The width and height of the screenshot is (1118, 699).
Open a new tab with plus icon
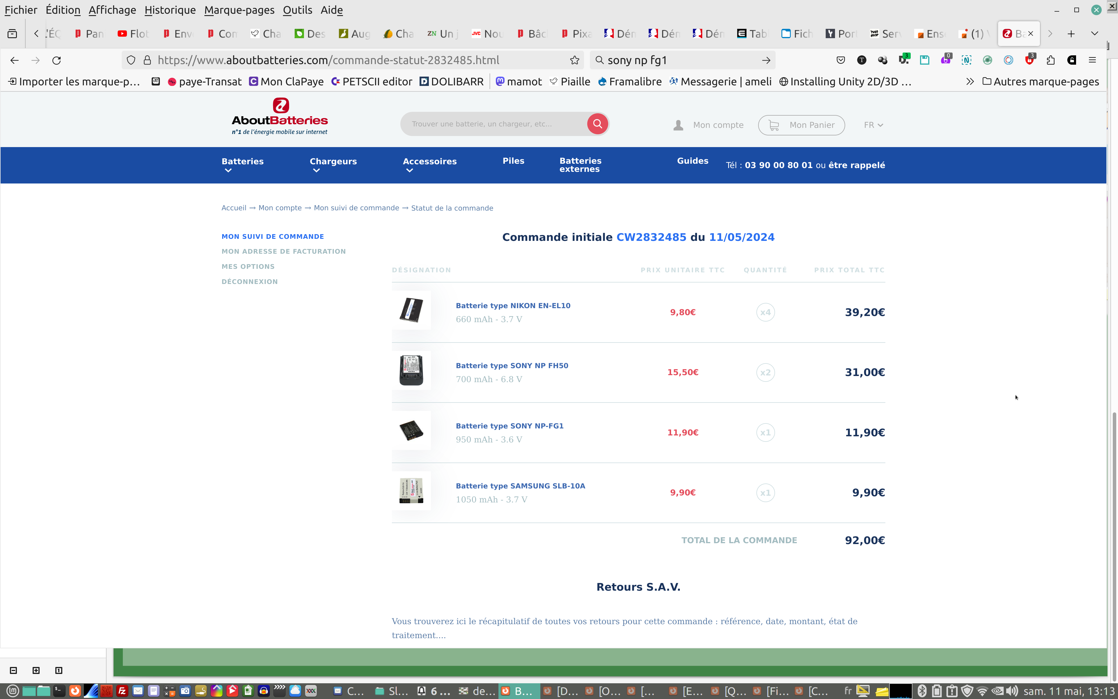pyautogui.click(x=1071, y=34)
